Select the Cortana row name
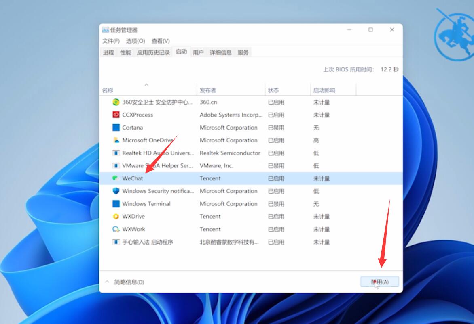The width and height of the screenshot is (474, 324). coord(132,128)
